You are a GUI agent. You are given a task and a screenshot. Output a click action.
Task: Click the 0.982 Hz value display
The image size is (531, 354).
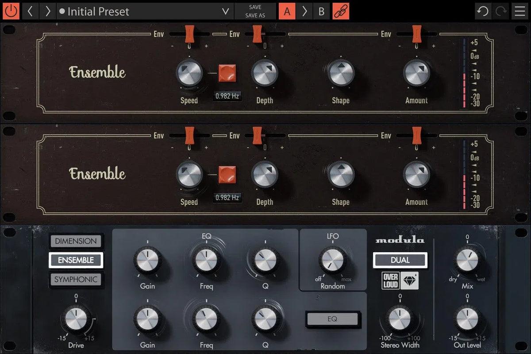pyautogui.click(x=227, y=96)
